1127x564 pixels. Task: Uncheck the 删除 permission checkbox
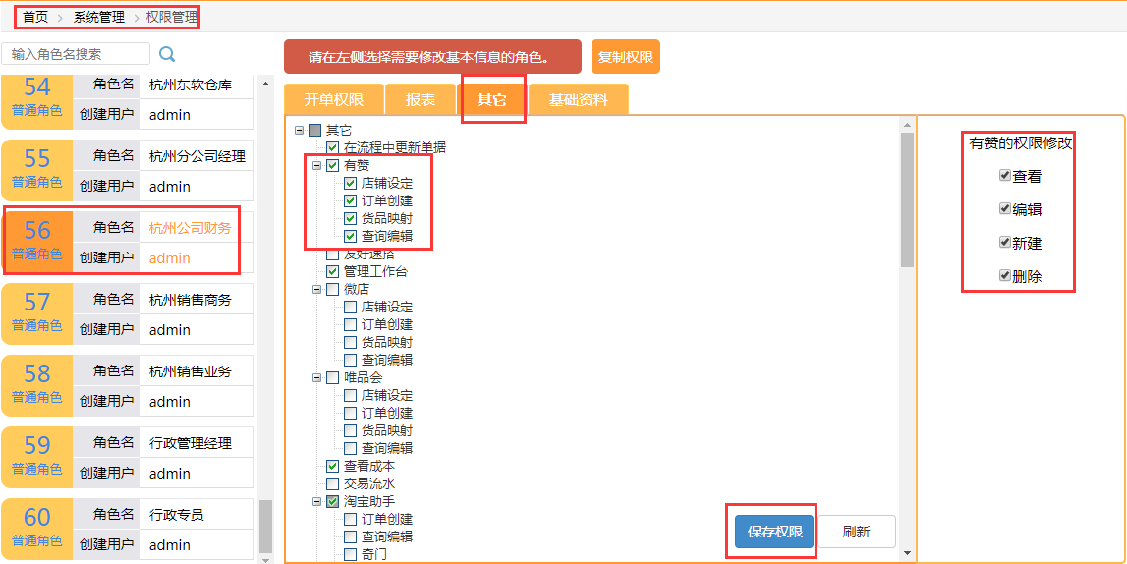point(1004,276)
